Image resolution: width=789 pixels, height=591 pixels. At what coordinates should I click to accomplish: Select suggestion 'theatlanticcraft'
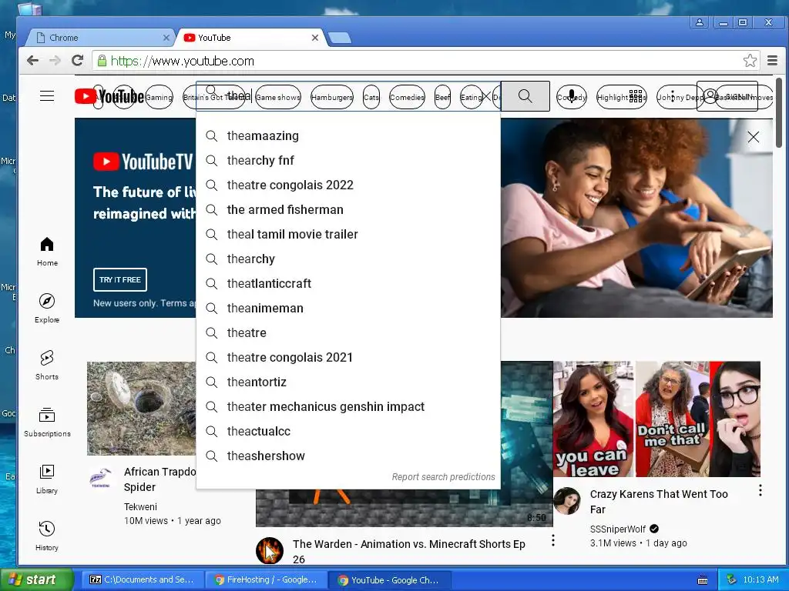tap(348, 283)
